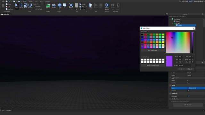
Task: Increase the Hue value with stepper
Action: pyautogui.click(x=182, y=56)
